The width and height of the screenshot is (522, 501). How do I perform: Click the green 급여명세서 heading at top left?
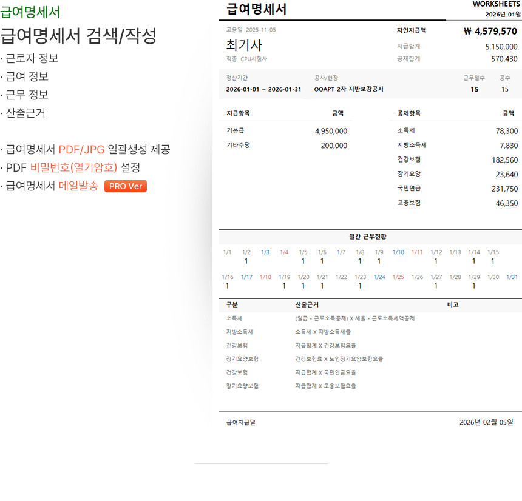pyautogui.click(x=30, y=13)
